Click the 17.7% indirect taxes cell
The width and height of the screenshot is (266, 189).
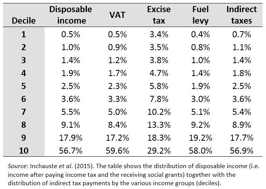pyautogui.click(x=241, y=138)
